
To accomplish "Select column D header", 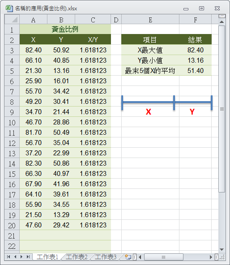I will point(116,20).
